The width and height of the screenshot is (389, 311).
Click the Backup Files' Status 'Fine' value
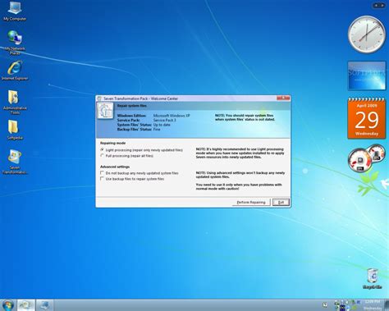coord(157,129)
